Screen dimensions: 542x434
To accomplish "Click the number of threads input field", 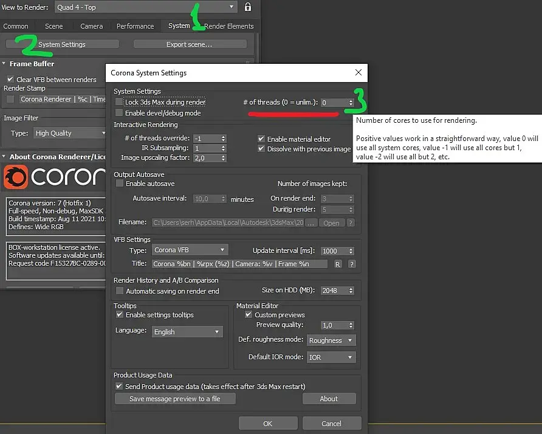I will point(334,102).
